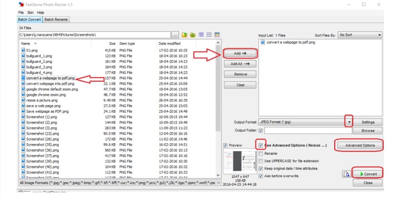This screenshot has height=197, width=400.
Task: Open the Output Format dropdown
Action: 349,122
